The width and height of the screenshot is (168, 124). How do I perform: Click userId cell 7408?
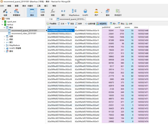pos(119,37)
